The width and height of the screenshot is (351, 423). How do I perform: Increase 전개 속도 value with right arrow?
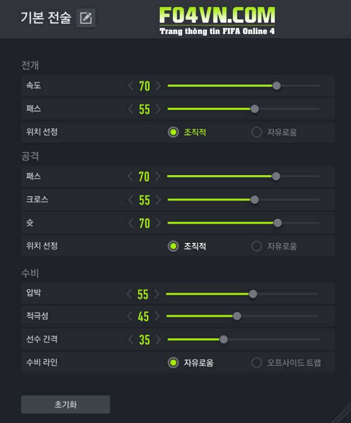(x=158, y=86)
